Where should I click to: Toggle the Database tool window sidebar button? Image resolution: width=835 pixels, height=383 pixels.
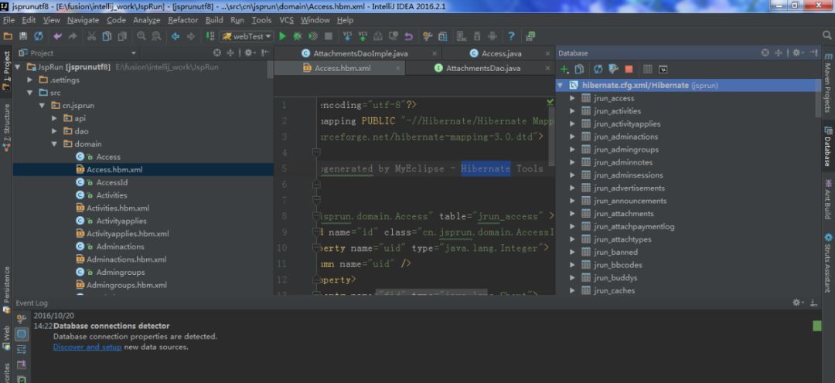[828, 147]
